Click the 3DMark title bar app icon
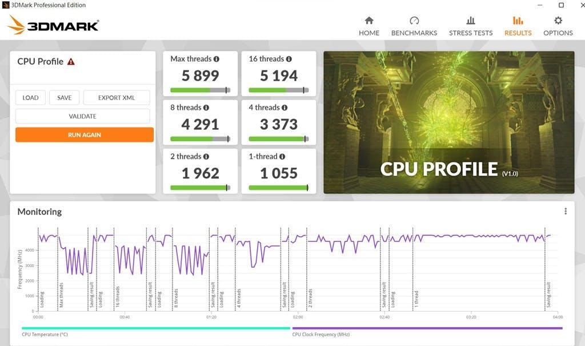 [6, 5]
